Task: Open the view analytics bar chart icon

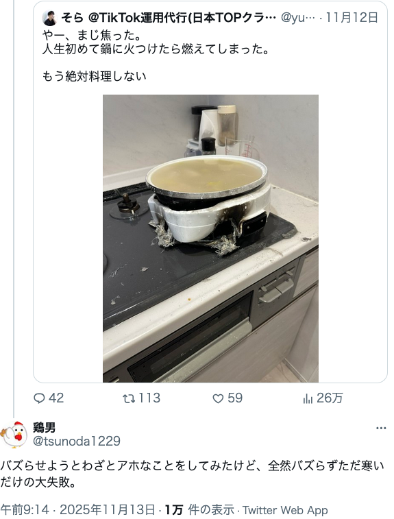Action: click(308, 398)
